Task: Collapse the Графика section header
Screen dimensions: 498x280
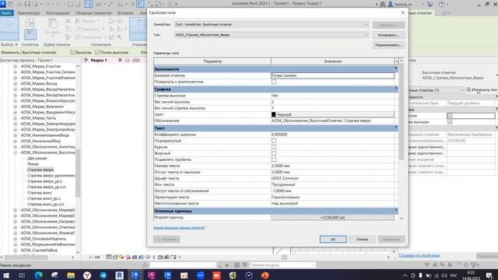Action: pyautogui.click(x=275, y=89)
